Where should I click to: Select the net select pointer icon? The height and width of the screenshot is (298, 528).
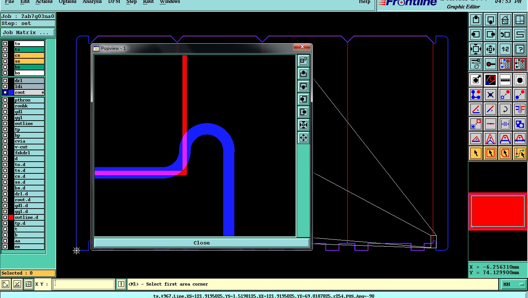[x=520, y=153]
